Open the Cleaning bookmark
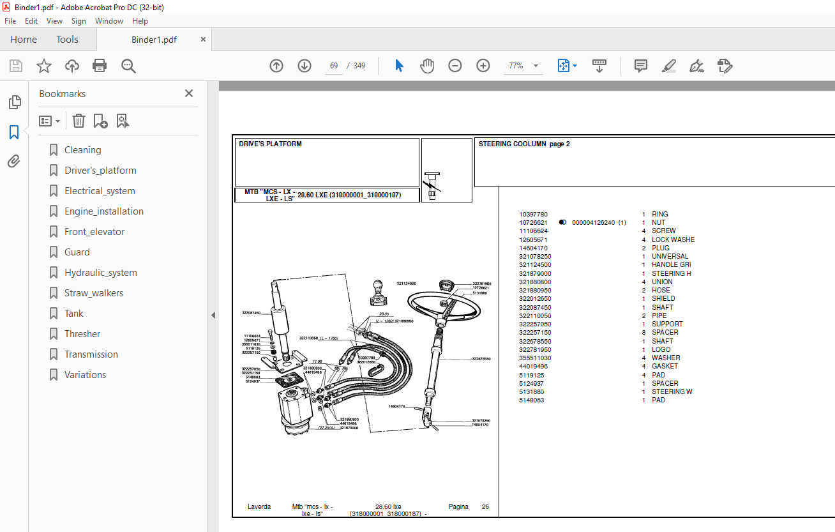Viewport: 835px width, 532px height. (x=82, y=150)
